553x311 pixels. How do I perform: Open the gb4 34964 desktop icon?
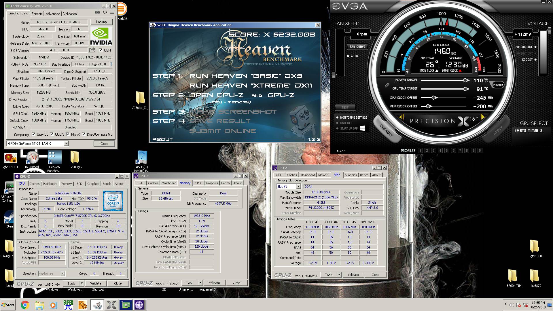click(x=11, y=161)
